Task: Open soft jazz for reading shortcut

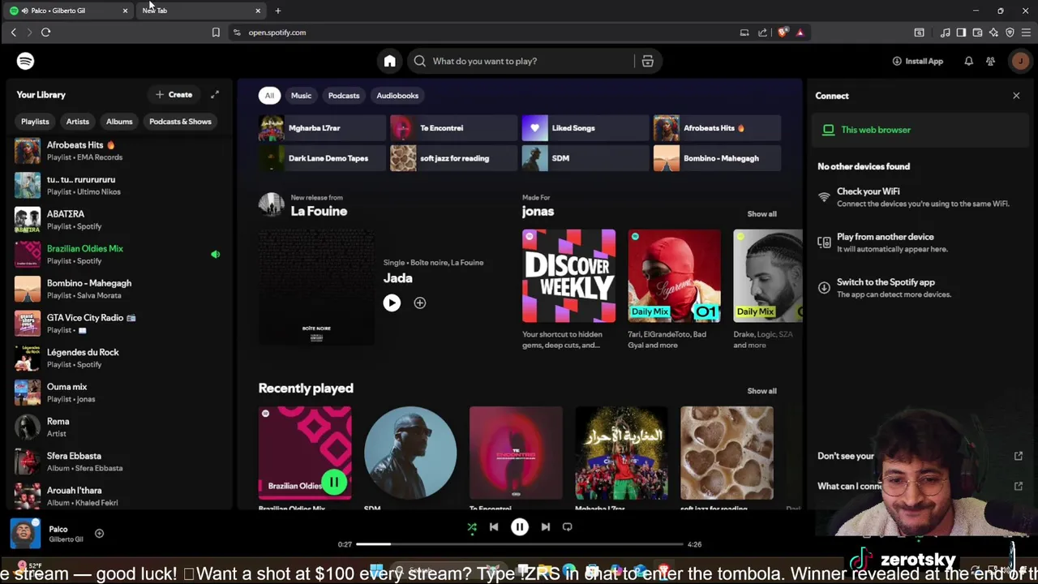Action: pos(454,158)
